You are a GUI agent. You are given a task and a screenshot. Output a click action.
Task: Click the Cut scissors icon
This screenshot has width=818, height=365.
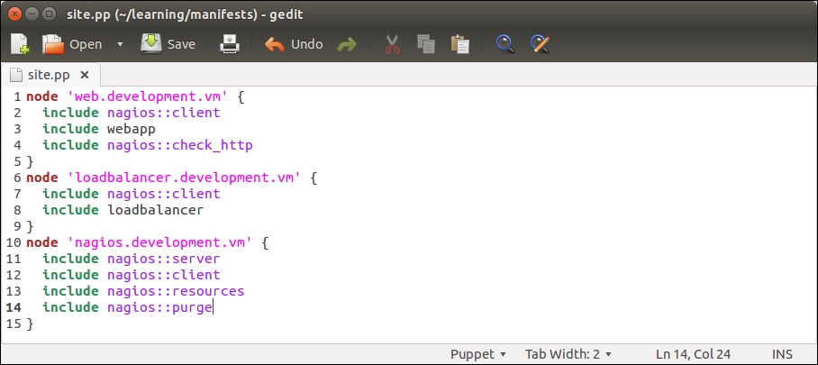point(392,44)
